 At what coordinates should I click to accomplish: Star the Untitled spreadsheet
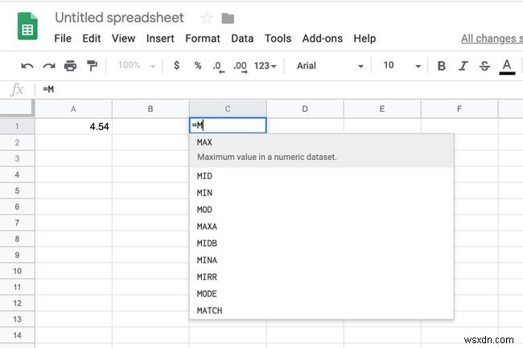207,18
